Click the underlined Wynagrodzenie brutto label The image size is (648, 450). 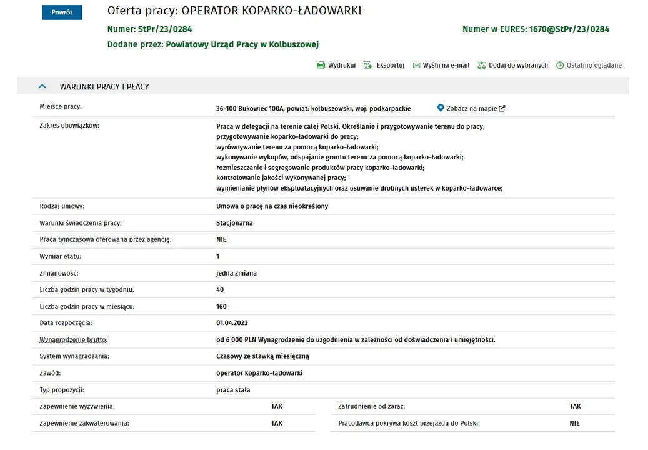(x=74, y=339)
